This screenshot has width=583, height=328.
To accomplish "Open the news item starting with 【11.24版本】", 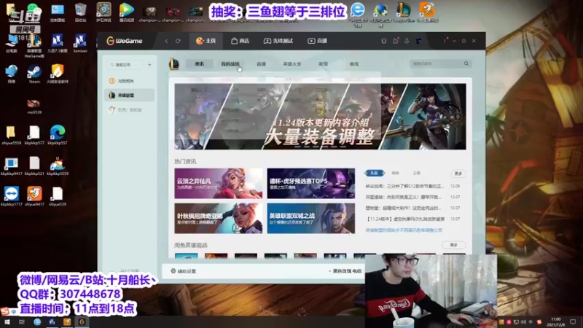I will [x=412, y=219].
